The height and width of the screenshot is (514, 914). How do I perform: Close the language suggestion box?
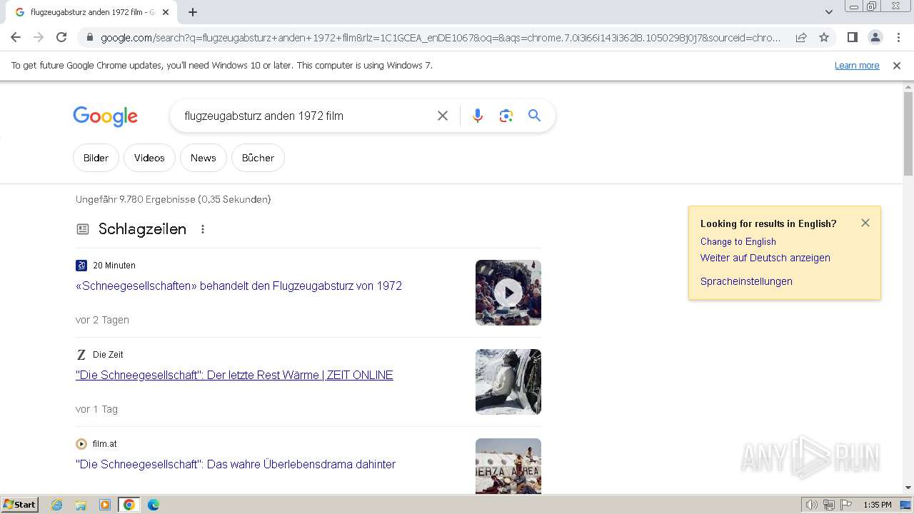coord(865,223)
